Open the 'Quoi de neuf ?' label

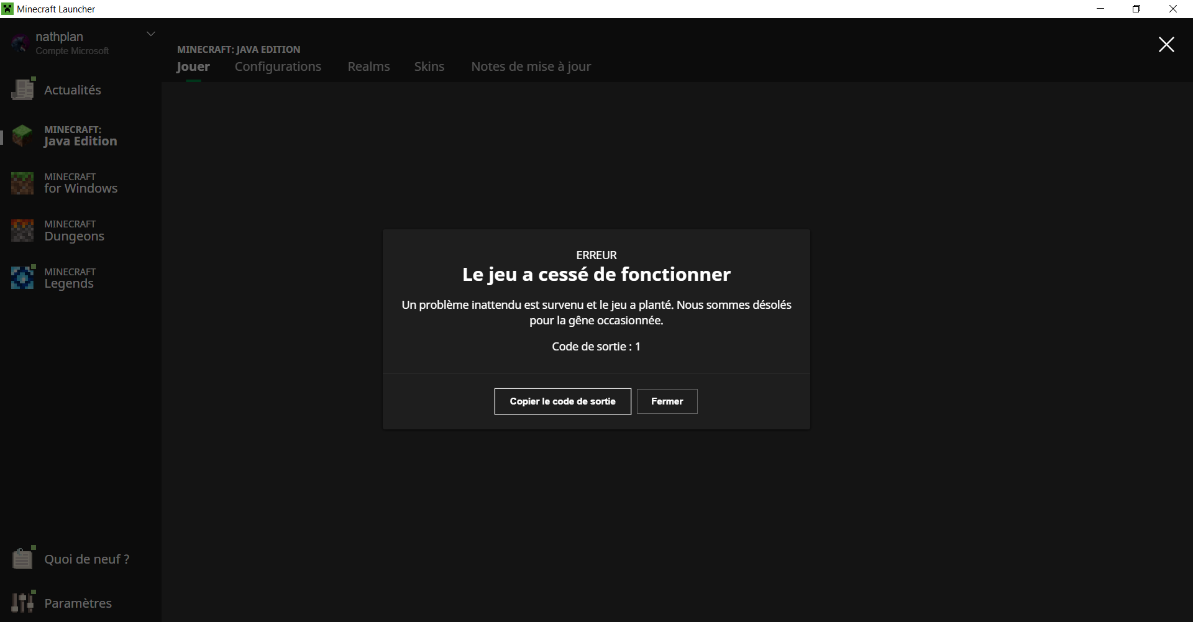coord(87,559)
